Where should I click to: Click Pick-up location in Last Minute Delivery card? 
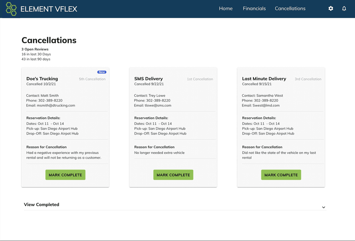tap(268, 129)
